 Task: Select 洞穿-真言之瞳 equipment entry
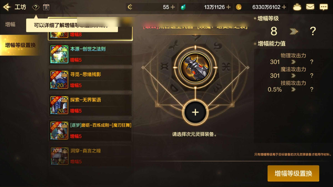tap(91, 156)
